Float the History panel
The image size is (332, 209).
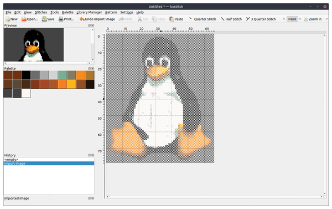pos(89,155)
